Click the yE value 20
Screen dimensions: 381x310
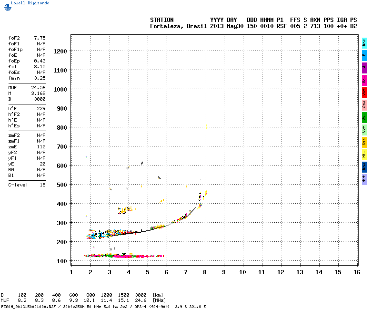coord(43,164)
